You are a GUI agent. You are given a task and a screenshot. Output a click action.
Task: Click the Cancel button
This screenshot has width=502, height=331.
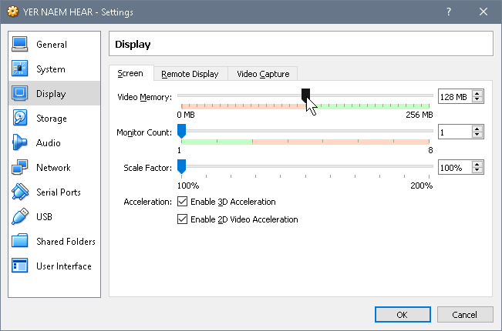click(464, 315)
